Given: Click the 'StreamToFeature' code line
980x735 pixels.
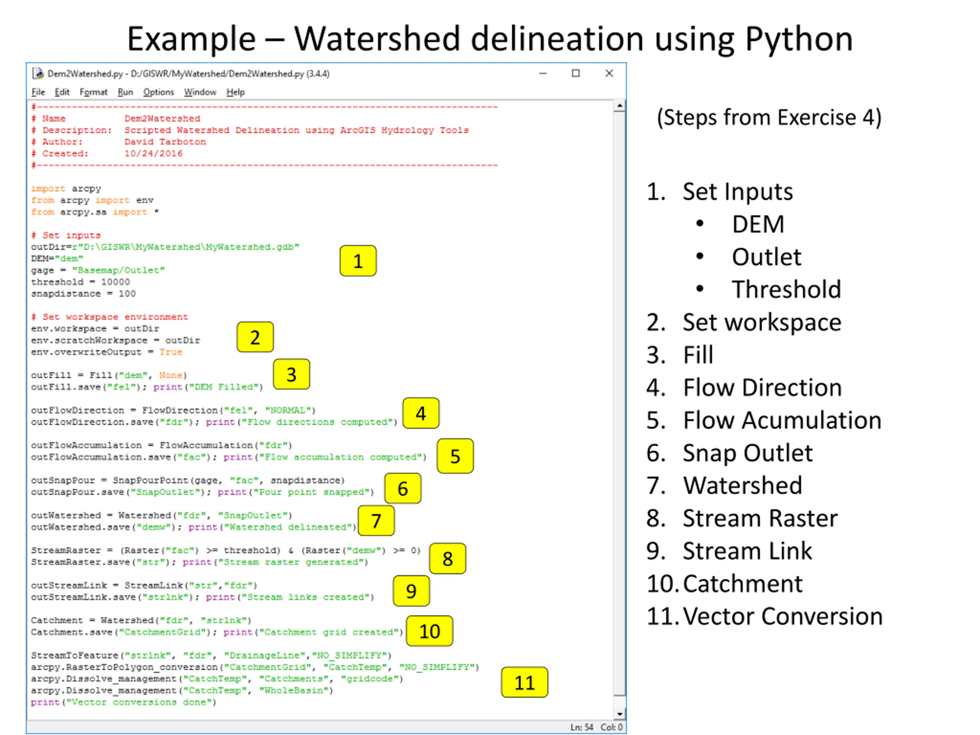Looking at the screenshot, I should click(211, 655).
